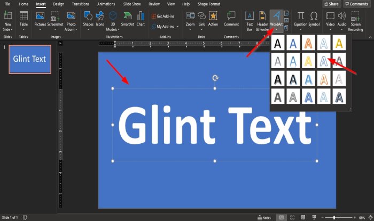
Task: Switch to the Design tab
Action: (x=58, y=4)
